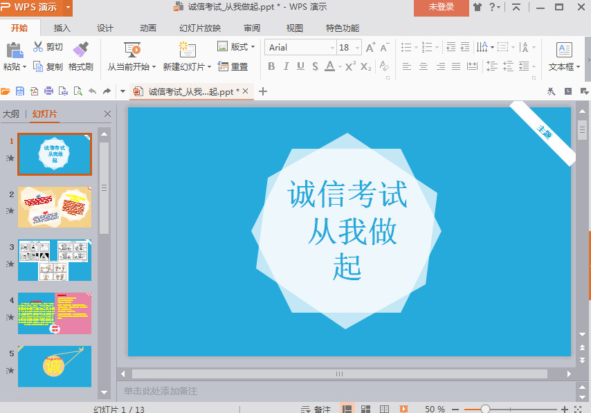The height and width of the screenshot is (413, 591).
Task: Export to PDF icon in quick toolbar
Action: pyautogui.click(x=35, y=91)
